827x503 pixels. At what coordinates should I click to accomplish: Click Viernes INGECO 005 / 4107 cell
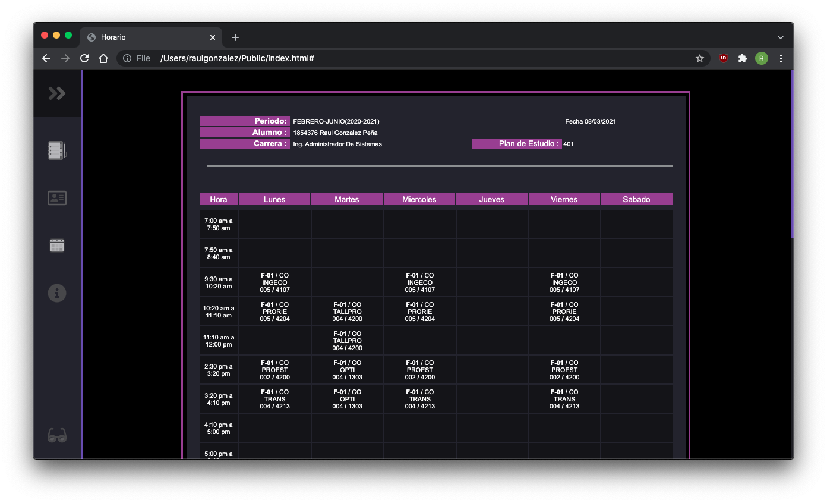click(x=564, y=282)
